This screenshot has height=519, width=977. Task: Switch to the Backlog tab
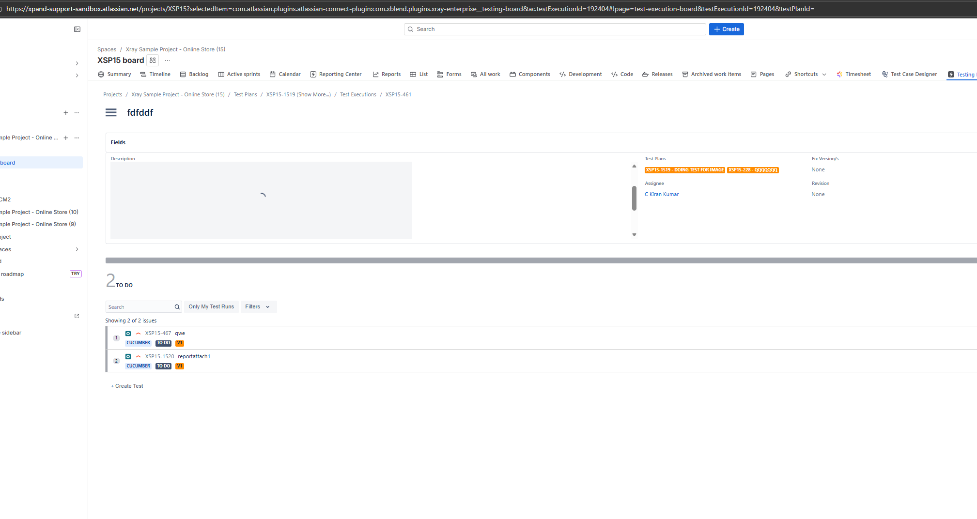194,75
